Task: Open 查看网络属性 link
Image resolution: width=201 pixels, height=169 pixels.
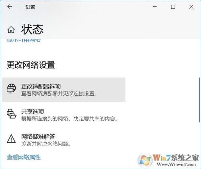Action: tap(24, 157)
